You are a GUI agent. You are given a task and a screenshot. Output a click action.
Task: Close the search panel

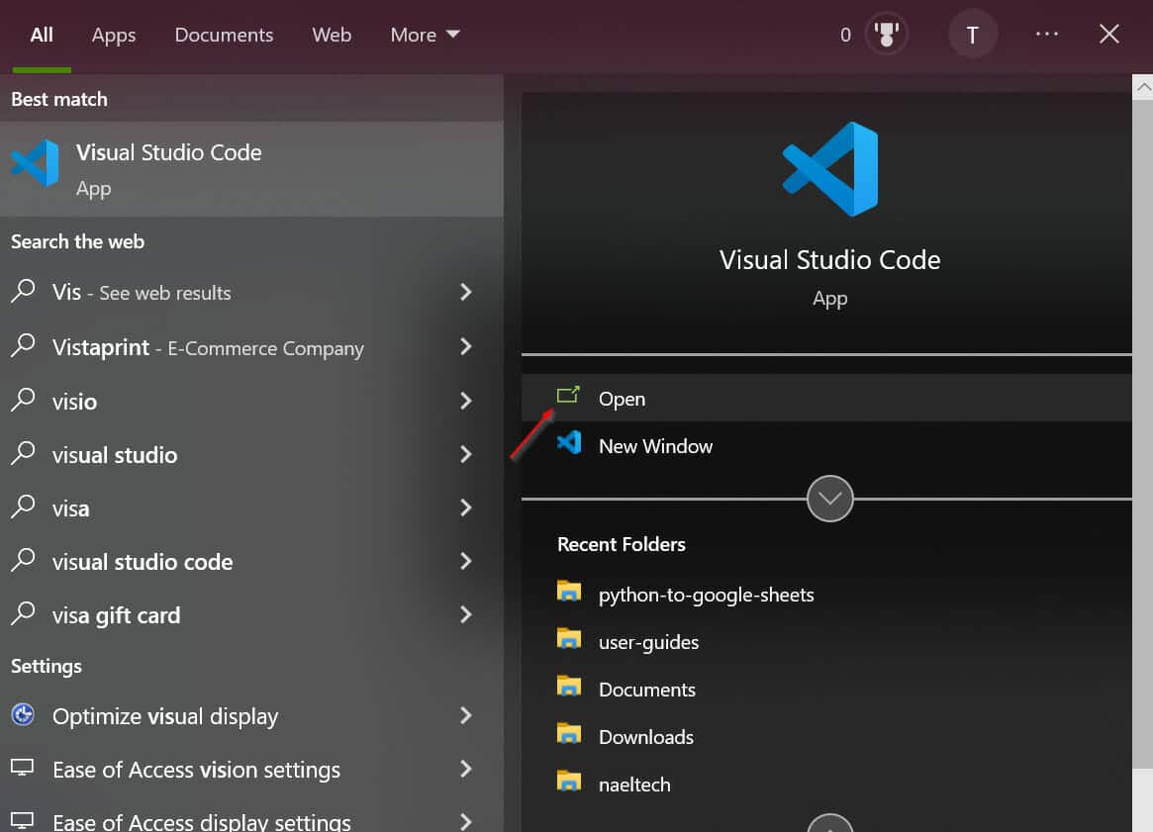click(x=1108, y=34)
